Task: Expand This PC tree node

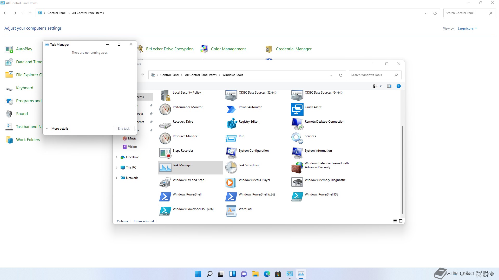Action: (x=117, y=167)
